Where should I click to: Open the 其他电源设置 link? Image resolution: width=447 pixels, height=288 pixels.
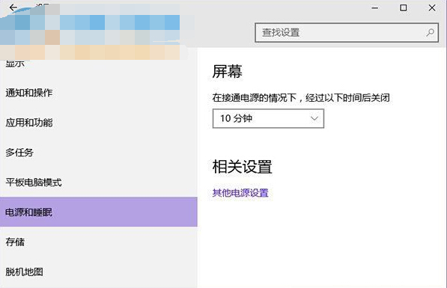240,193
